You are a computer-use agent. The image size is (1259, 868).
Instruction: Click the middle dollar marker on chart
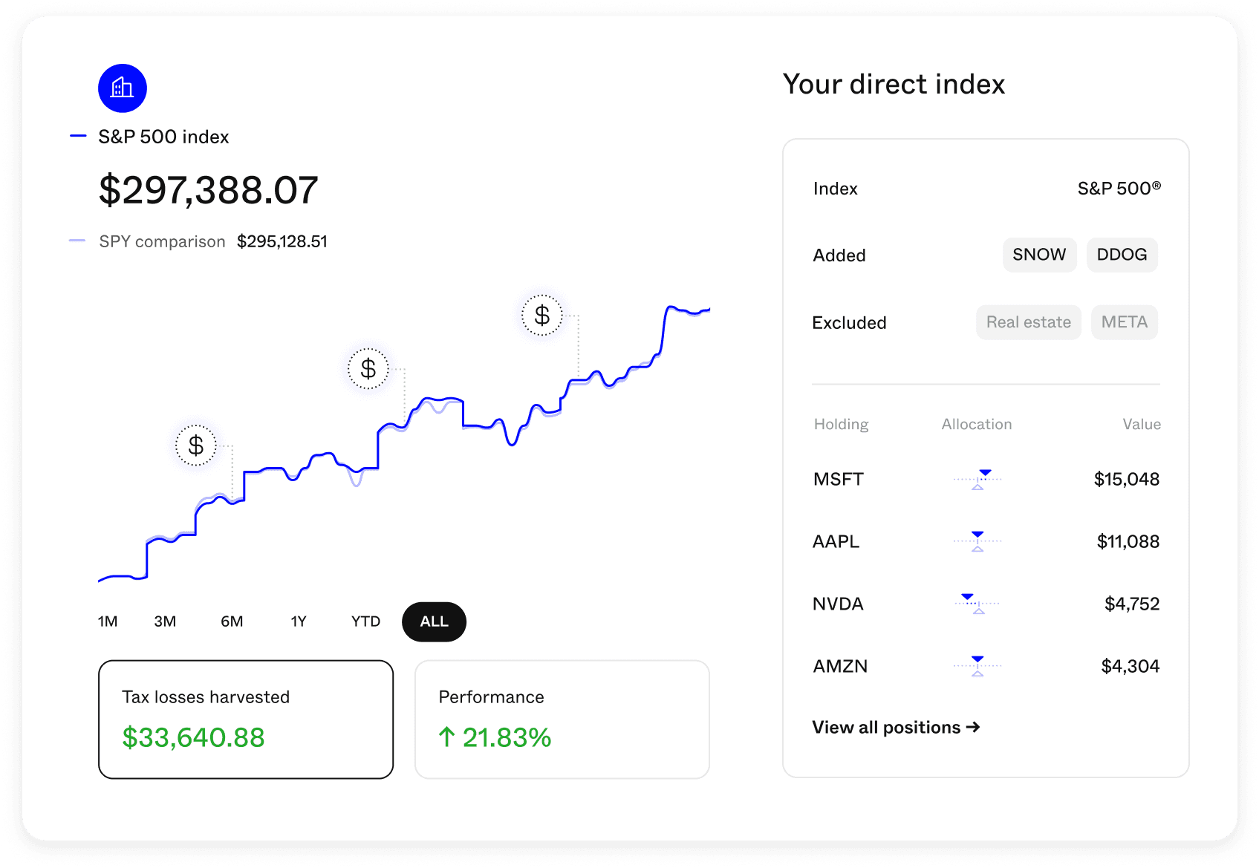pyautogui.click(x=368, y=368)
